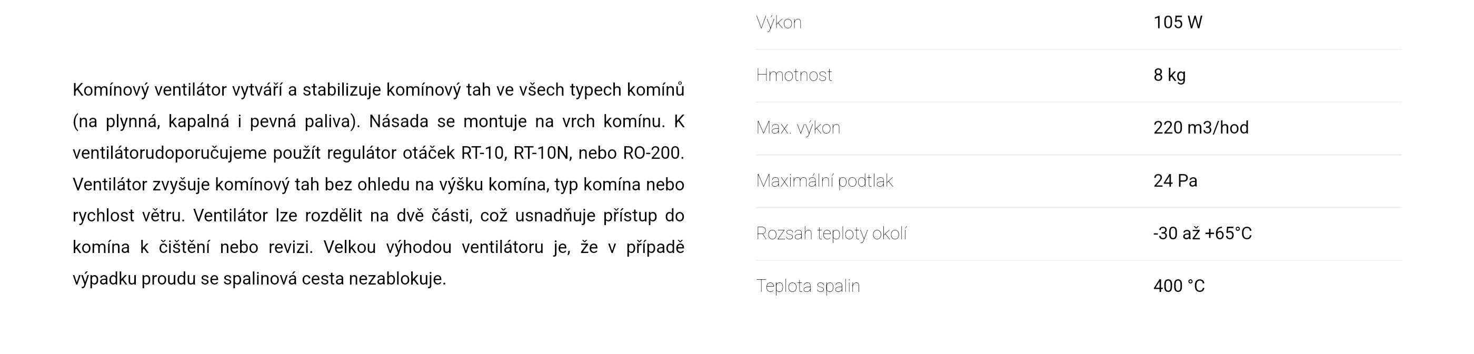The height and width of the screenshot is (354, 1474).
Task: Click the "-30 až +65°C" temperature range
Action: click(x=1202, y=234)
